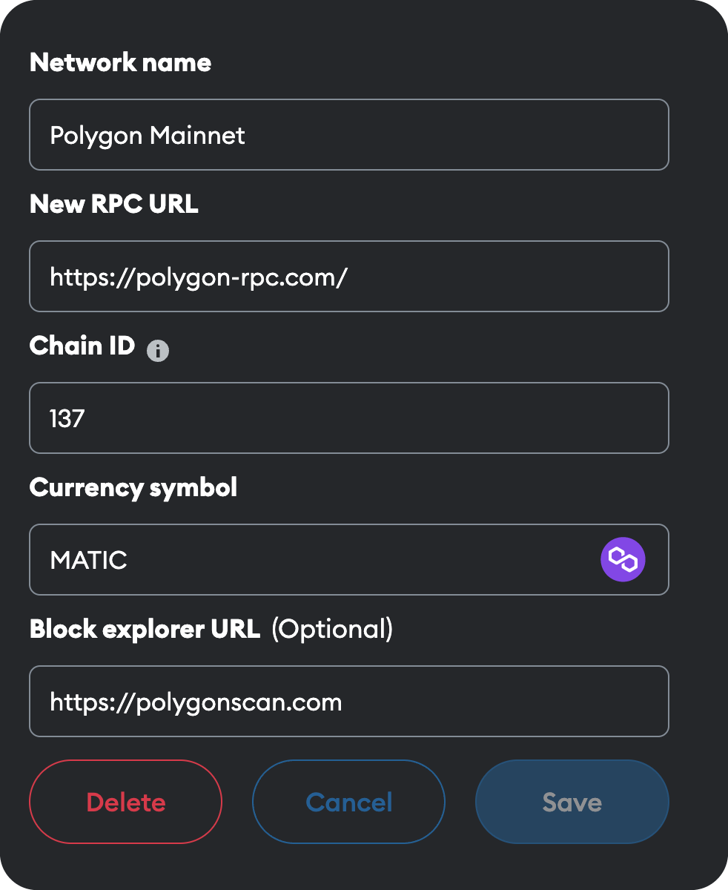This screenshot has height=890, width=728.
Task: Click the "Chain ID" label text
Action: pyautogui.click(x=82, y=346)
